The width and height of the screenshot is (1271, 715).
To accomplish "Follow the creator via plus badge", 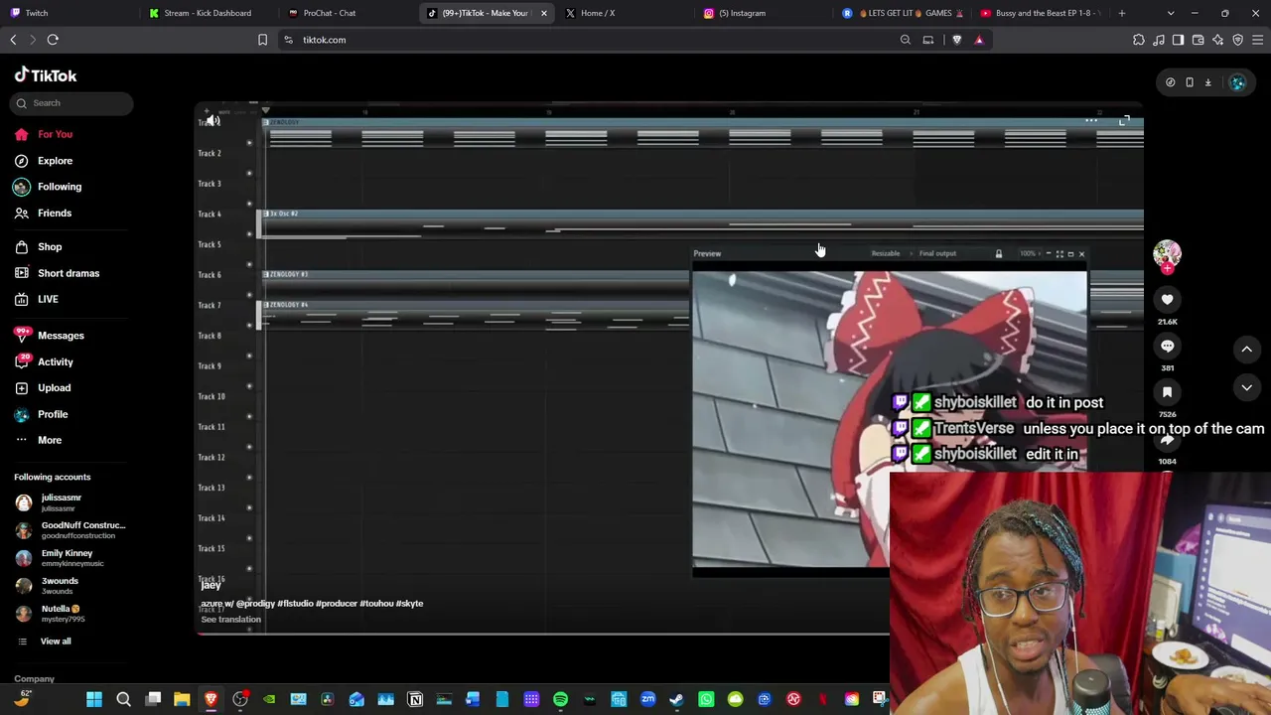I will [1167, 268].
